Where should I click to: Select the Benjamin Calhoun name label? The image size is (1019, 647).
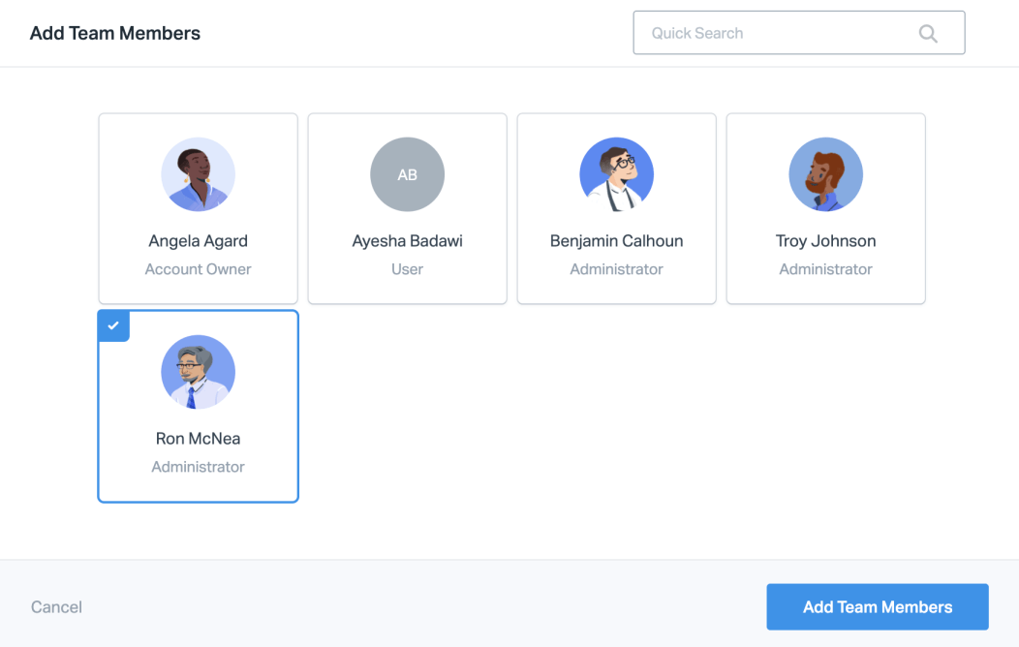tap(617, 241)
